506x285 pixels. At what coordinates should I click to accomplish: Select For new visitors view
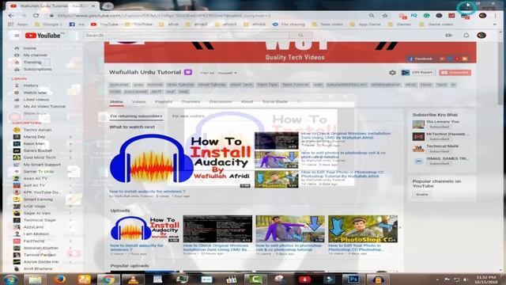tap(188, 116)
